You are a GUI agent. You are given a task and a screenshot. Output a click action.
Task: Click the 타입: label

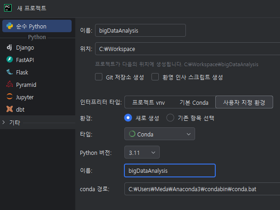tap(86, 134)
